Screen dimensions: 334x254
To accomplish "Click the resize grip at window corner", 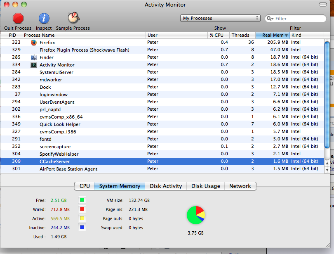I will [328, 245].
